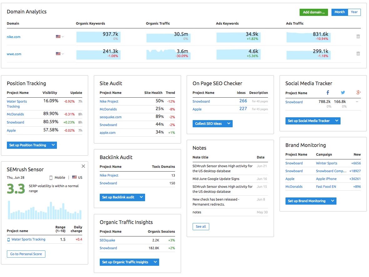The height and width of the screenshot is (277, 369).
Task: Click the +6656 new mentions for Winter Sports
Action: 356,163
